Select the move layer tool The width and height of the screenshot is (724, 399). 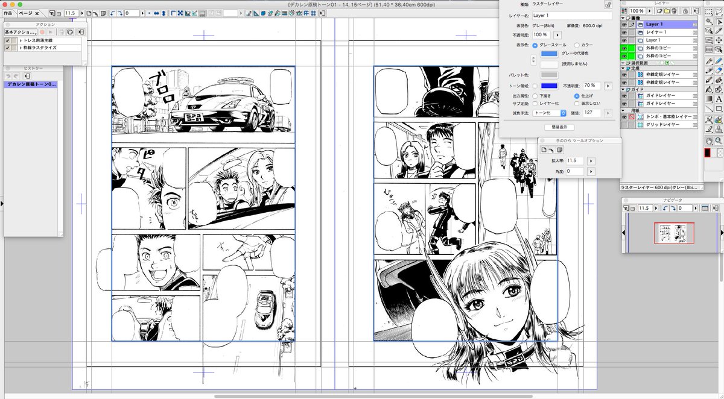719,40
